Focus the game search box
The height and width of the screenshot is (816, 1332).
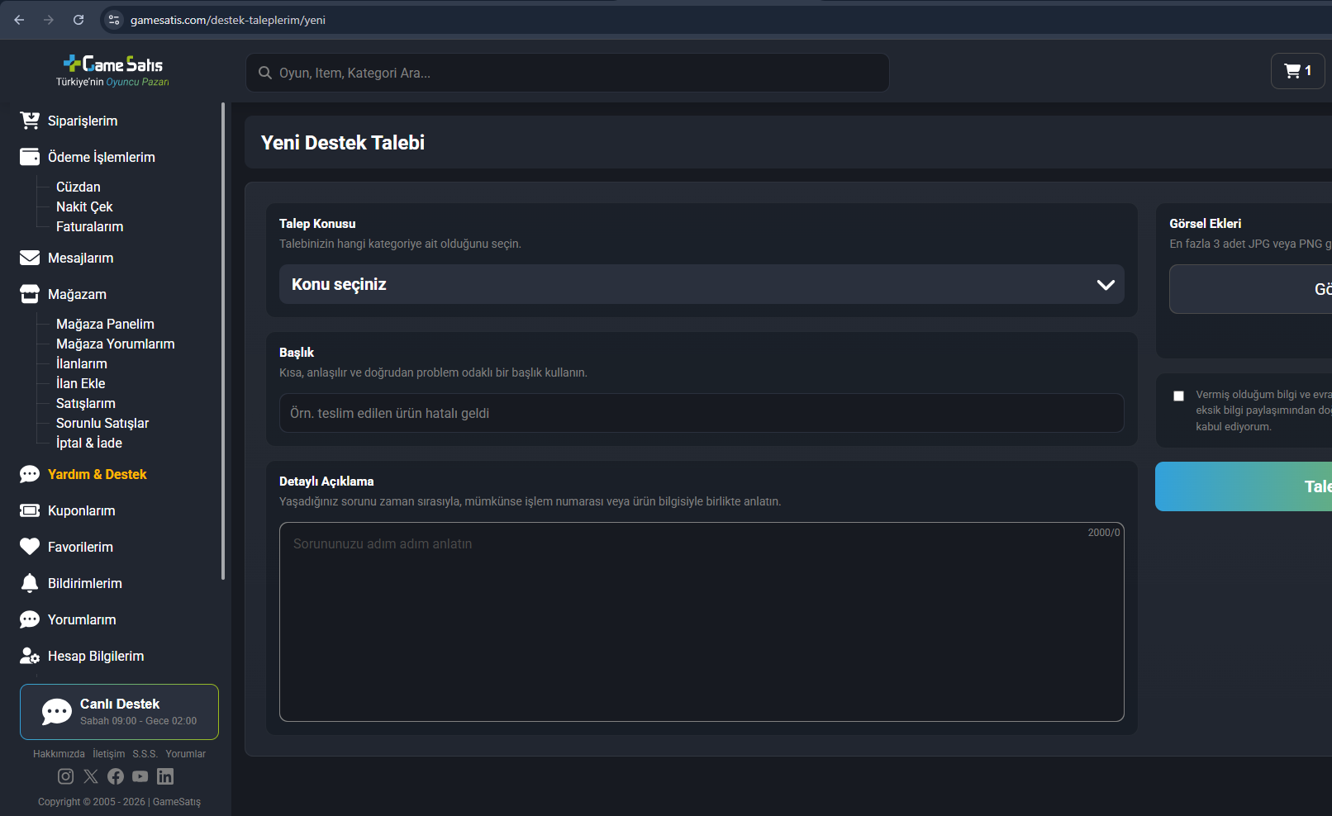pos(568,73)
